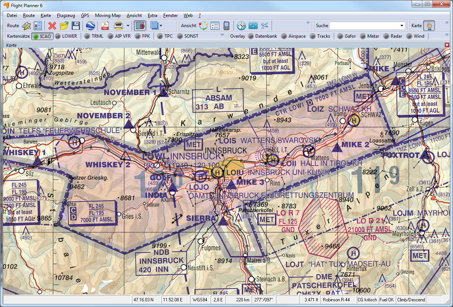Click the CG kritisch status bar entry
453x307 pixels.
click(367, 300)
